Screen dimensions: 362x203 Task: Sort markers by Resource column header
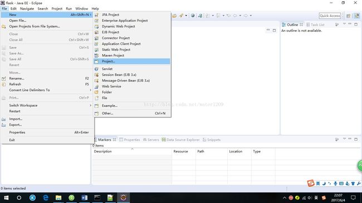[x=184, y=151]
